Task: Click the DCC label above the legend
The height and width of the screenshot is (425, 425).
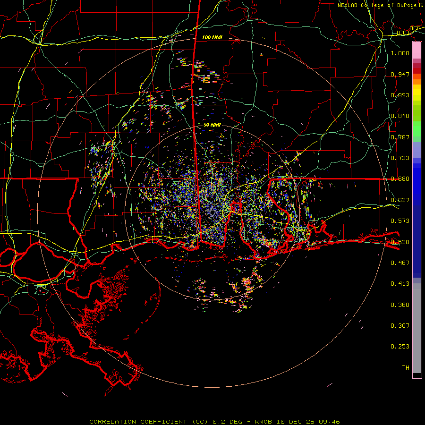Action: click(x=415, y=28)
